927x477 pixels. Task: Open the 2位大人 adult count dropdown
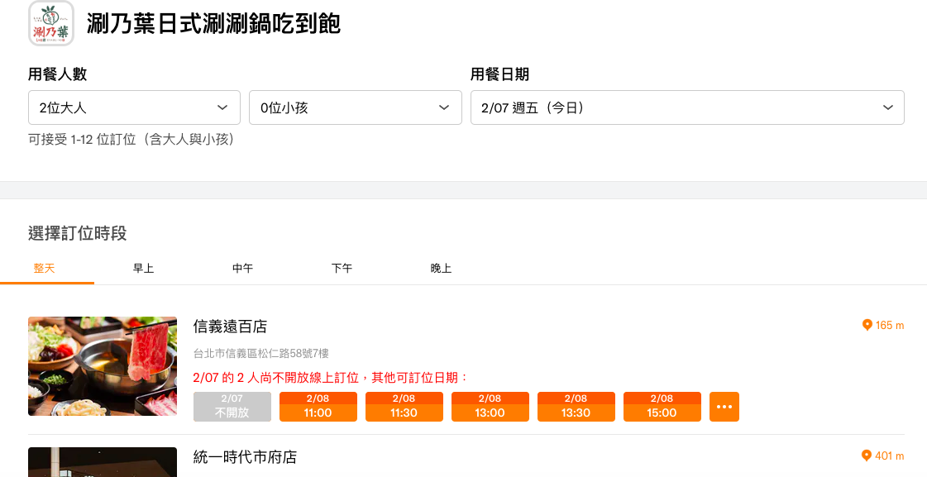point(134,107)
